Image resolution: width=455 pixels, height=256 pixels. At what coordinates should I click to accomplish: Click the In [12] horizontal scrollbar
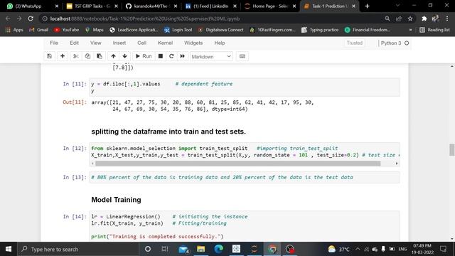point(237,164)
